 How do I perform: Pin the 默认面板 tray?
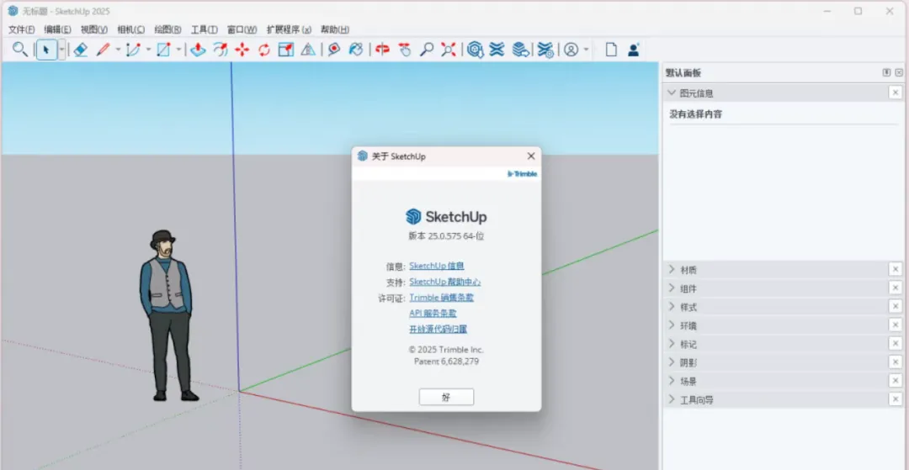(x=886, y=73)
